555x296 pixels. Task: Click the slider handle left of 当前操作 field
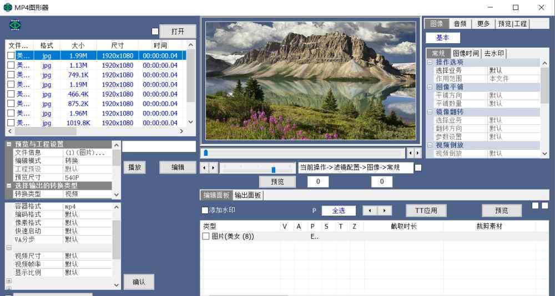[273, 169]
